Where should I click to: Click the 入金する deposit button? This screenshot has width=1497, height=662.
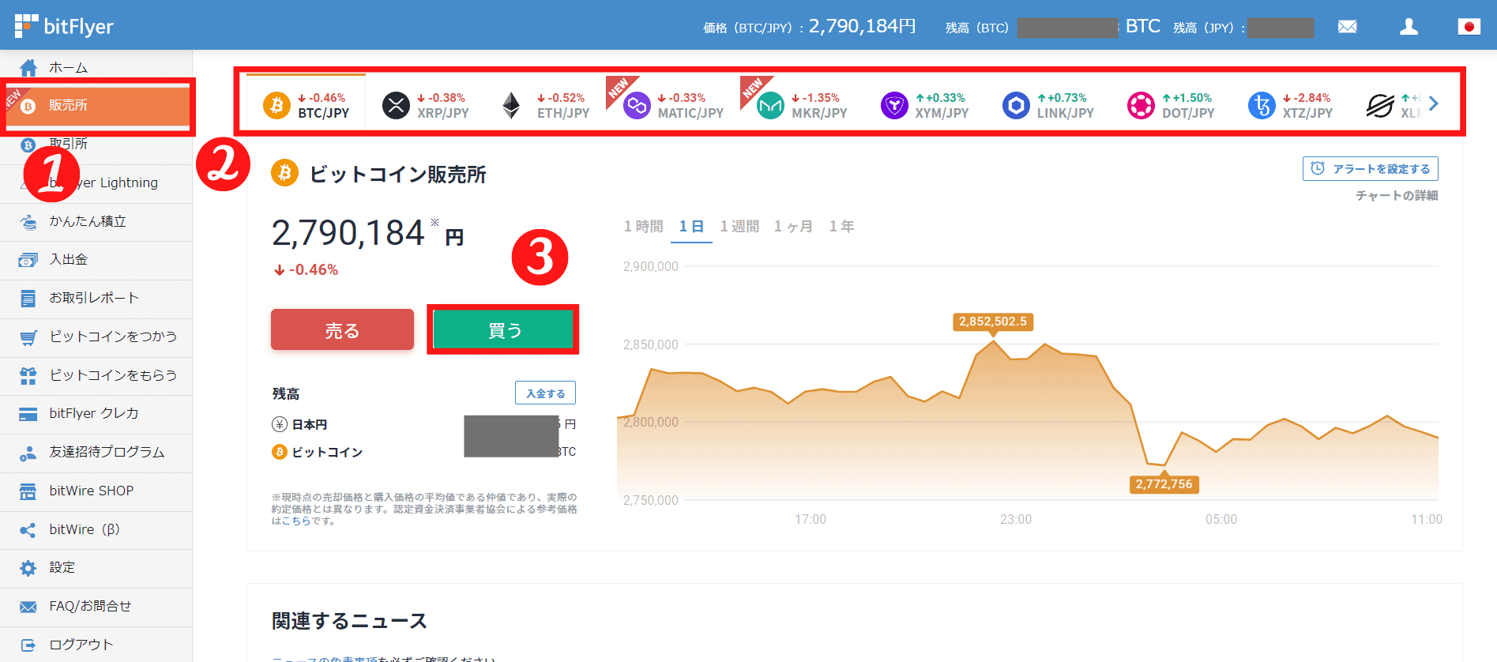coord(545,393)
